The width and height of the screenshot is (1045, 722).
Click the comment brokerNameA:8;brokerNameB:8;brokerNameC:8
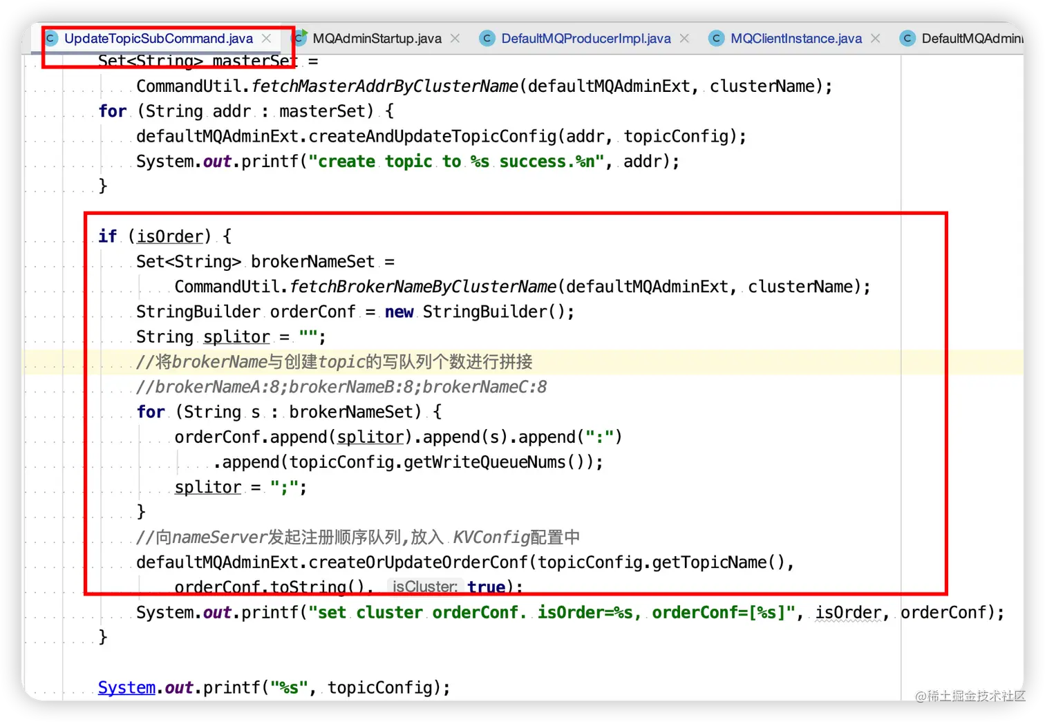pyautogui.click(x=341, y=387)
